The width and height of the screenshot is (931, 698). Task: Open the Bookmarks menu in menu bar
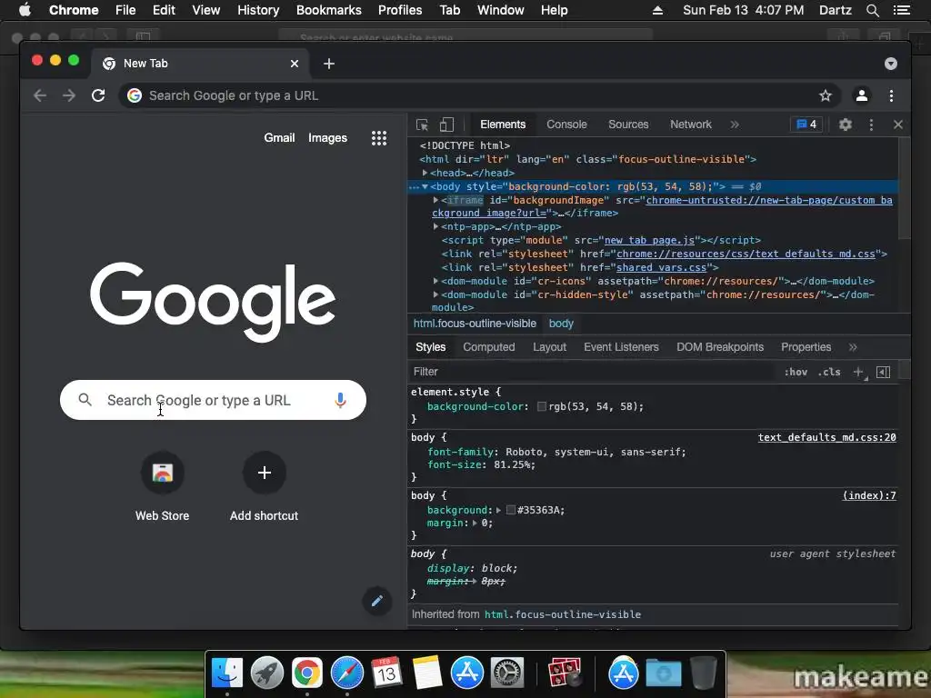coord(329,10)
